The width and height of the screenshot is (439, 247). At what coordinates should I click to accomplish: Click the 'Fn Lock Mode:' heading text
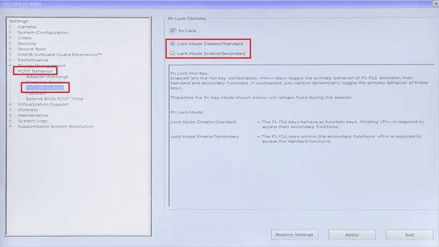coord(186,112)
